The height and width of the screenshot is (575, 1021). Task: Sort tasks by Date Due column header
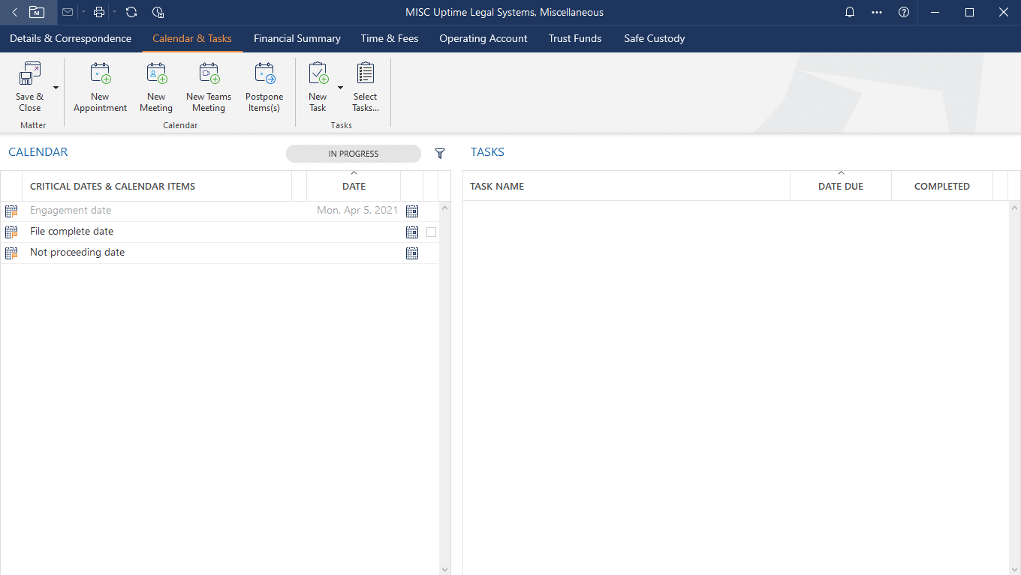tap(840, 186)
